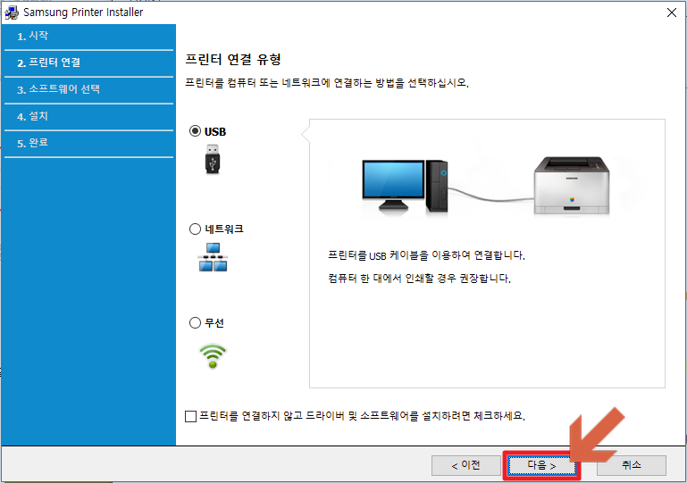Viewport: 687px width, 483px height.
Task: Click the < 이전 button
Action: tap(465, 465)
